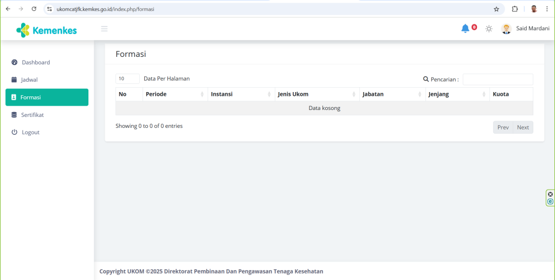Click the Kemenkes logo
This screenshot has width=555, height=280.
click(47, 30)
